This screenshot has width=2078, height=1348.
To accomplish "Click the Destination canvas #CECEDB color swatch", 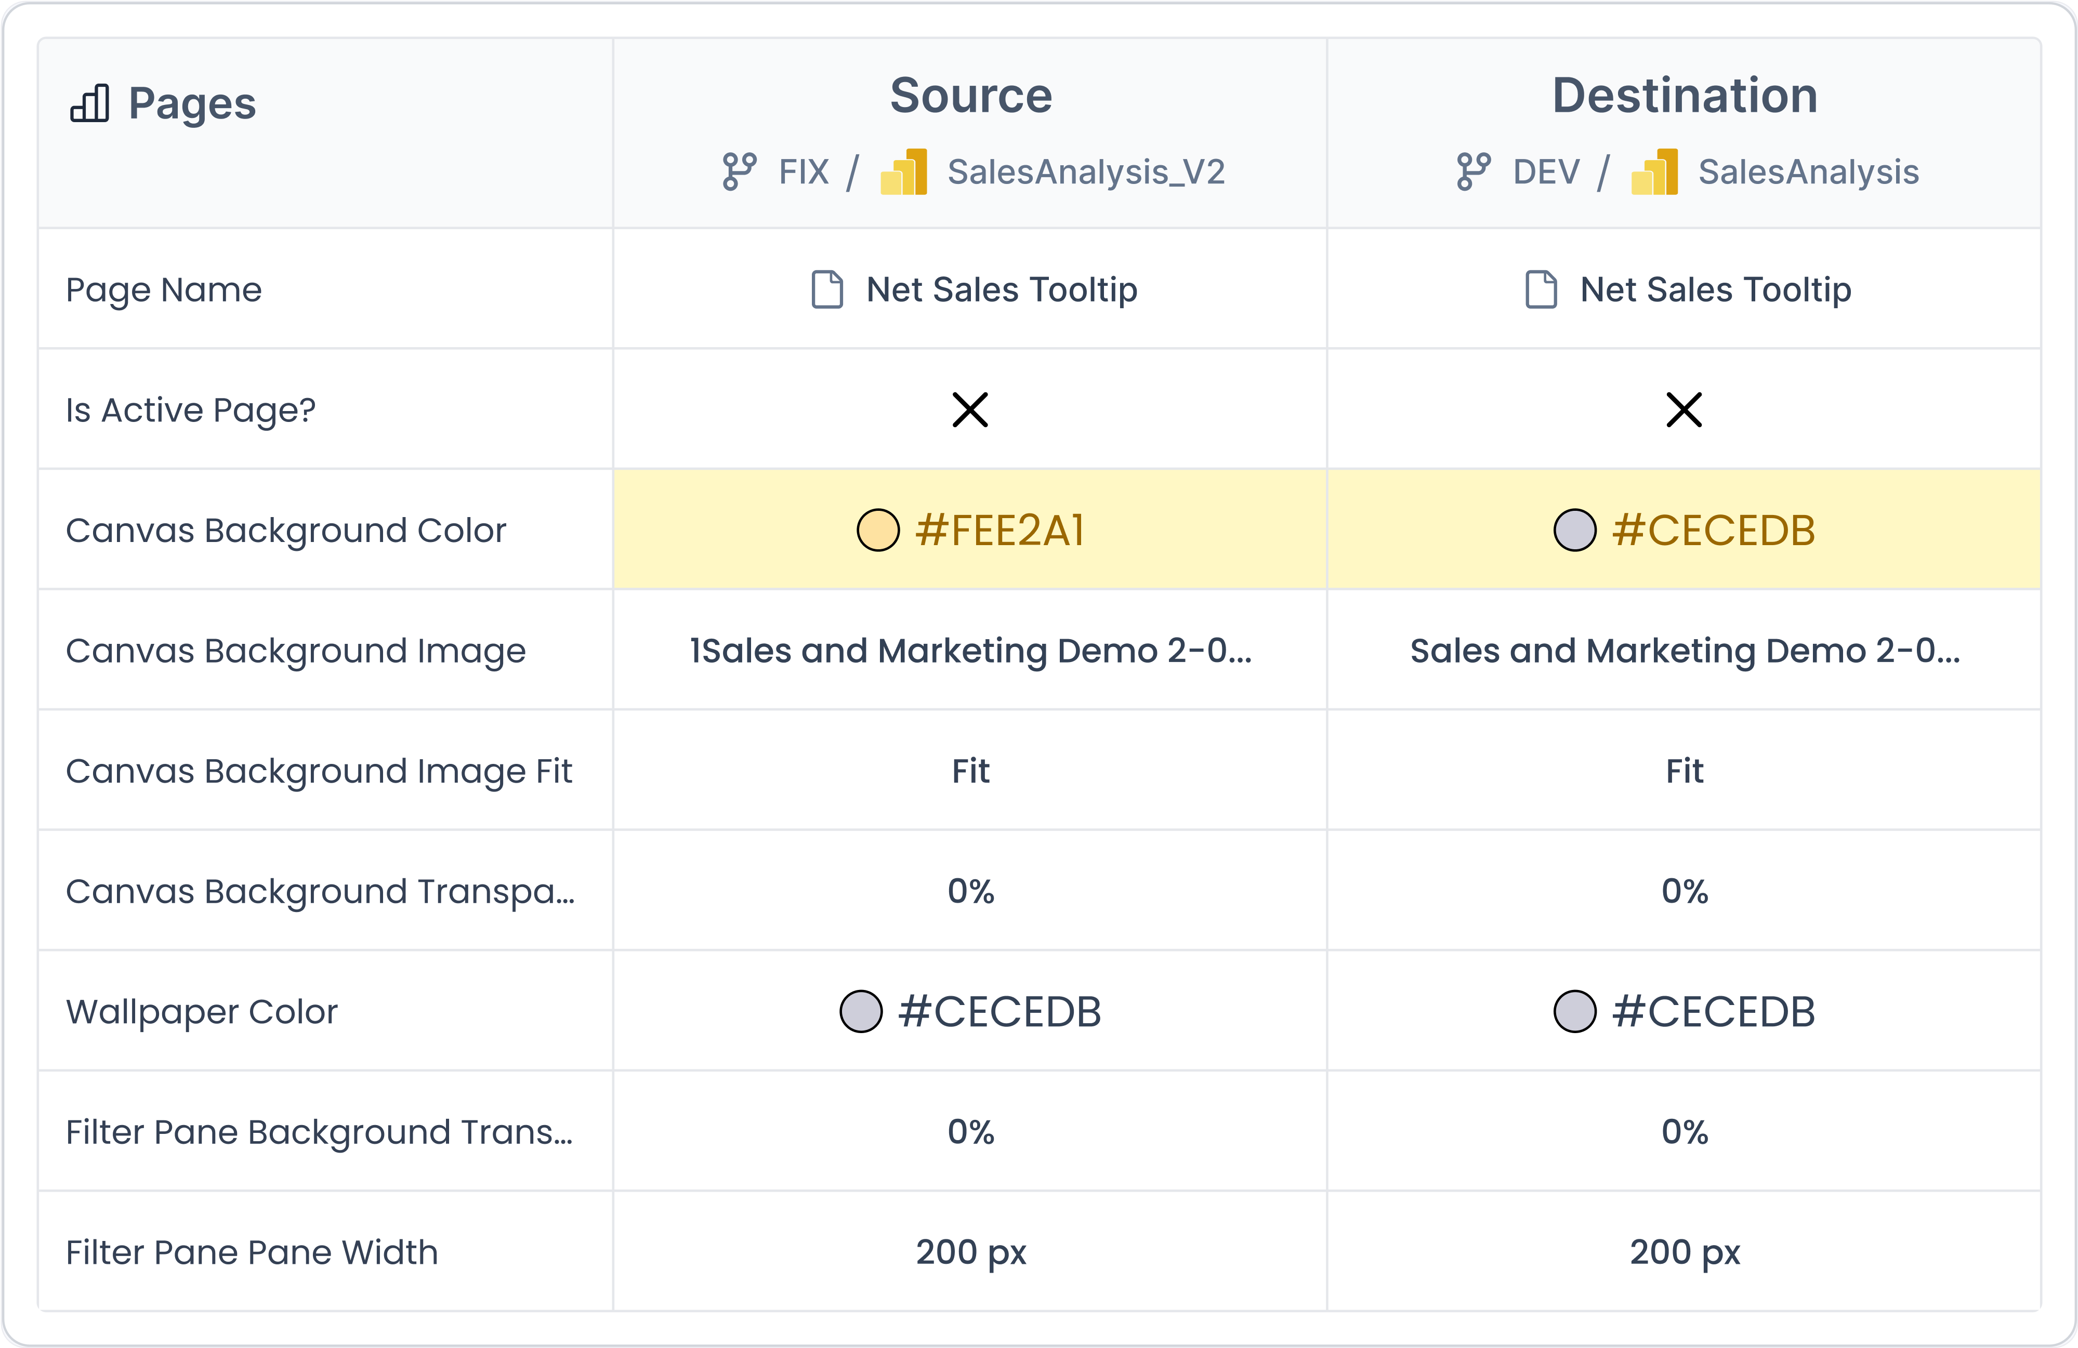I will tap(1574, 530).
